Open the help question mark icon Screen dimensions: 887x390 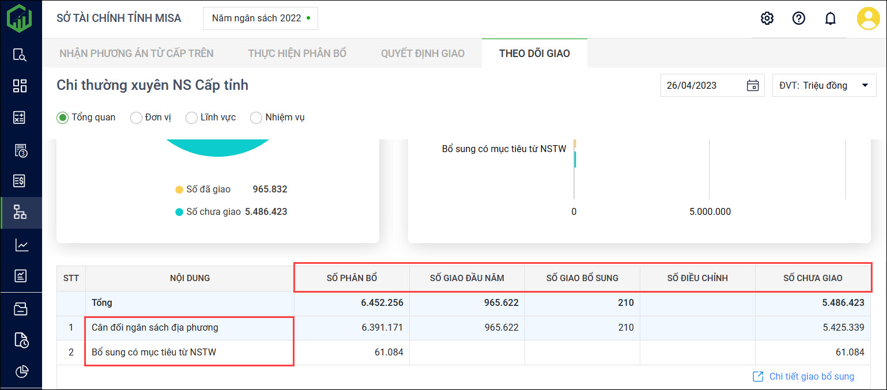tap(798, 18)
